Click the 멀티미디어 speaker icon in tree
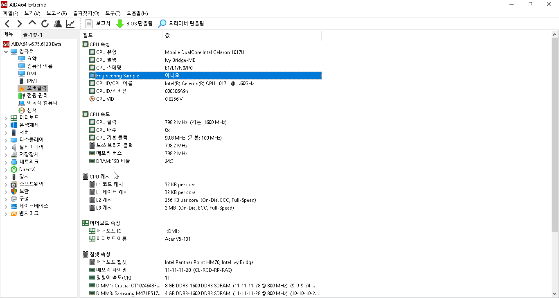Screen dimensions: 559x298 tap(14, 147)
